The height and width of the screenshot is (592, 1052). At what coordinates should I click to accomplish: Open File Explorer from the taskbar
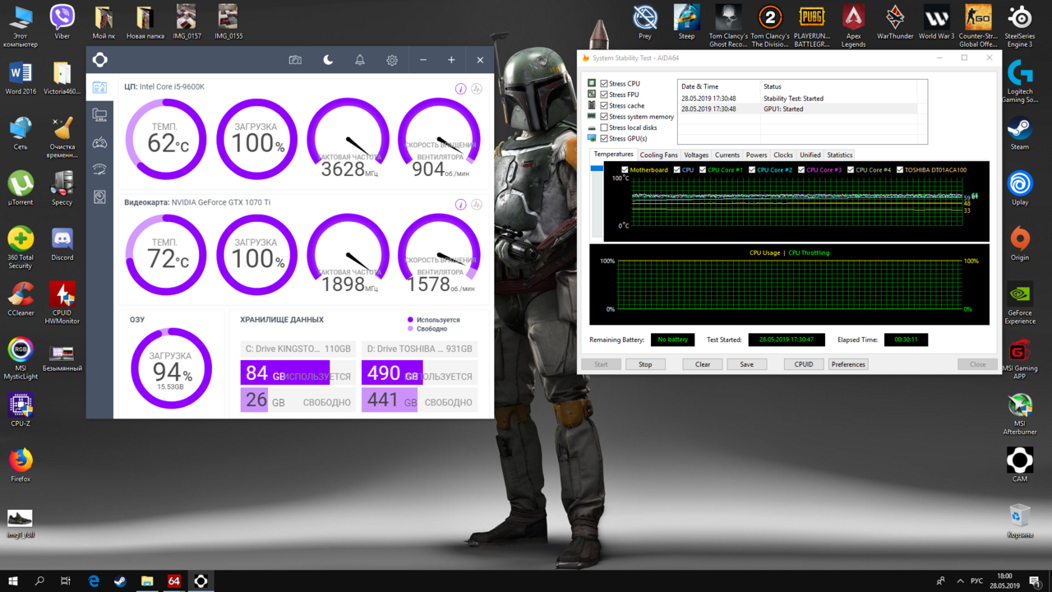point(147,581)
